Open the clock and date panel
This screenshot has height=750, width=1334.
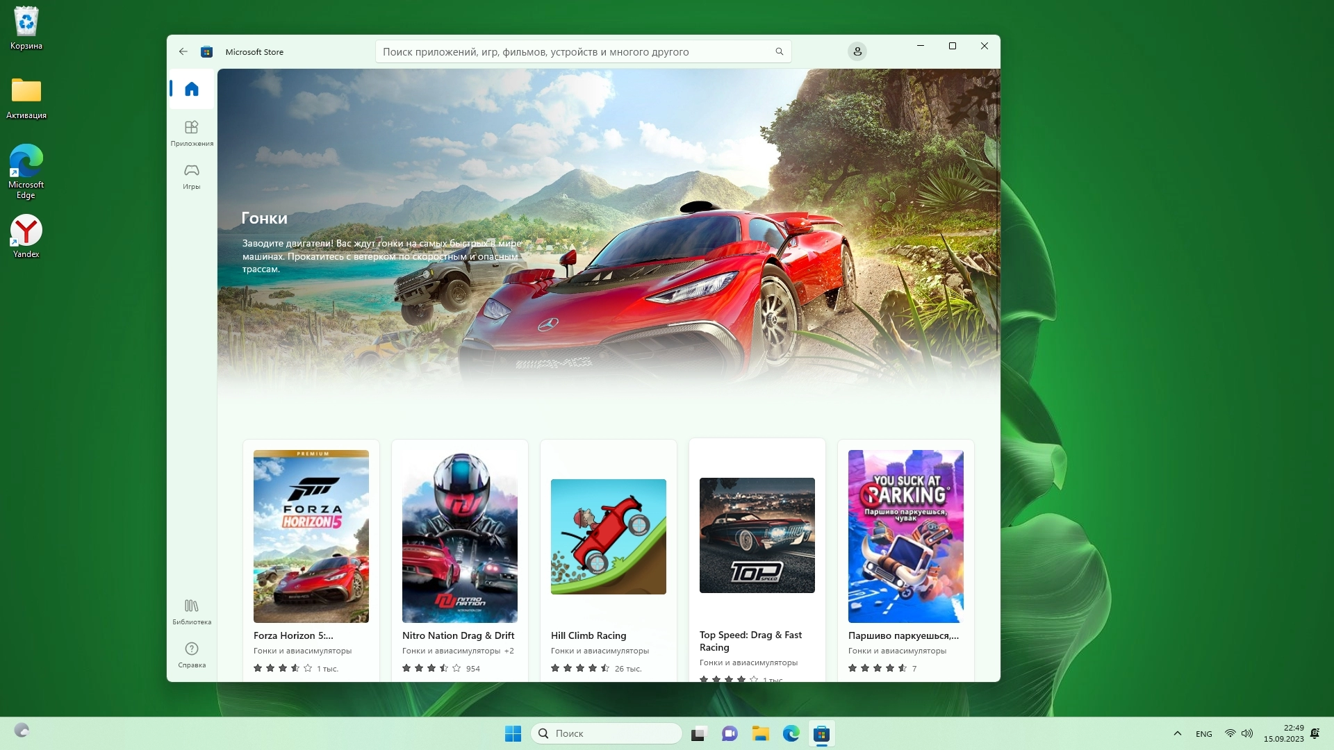[x=1283, y=733]
